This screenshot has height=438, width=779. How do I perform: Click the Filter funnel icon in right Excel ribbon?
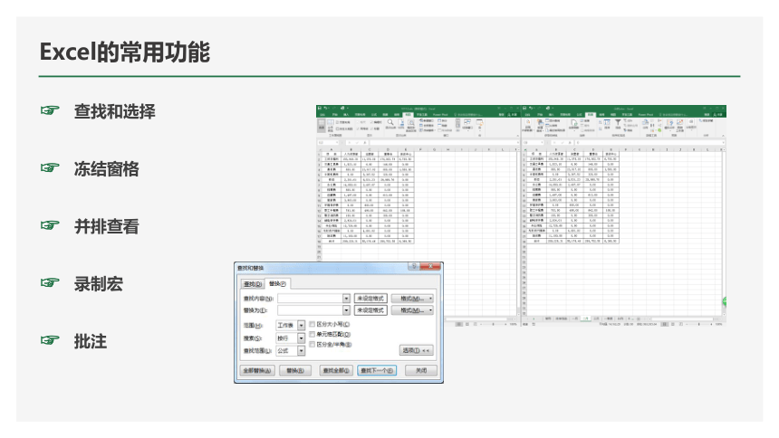tap(618, 123)
